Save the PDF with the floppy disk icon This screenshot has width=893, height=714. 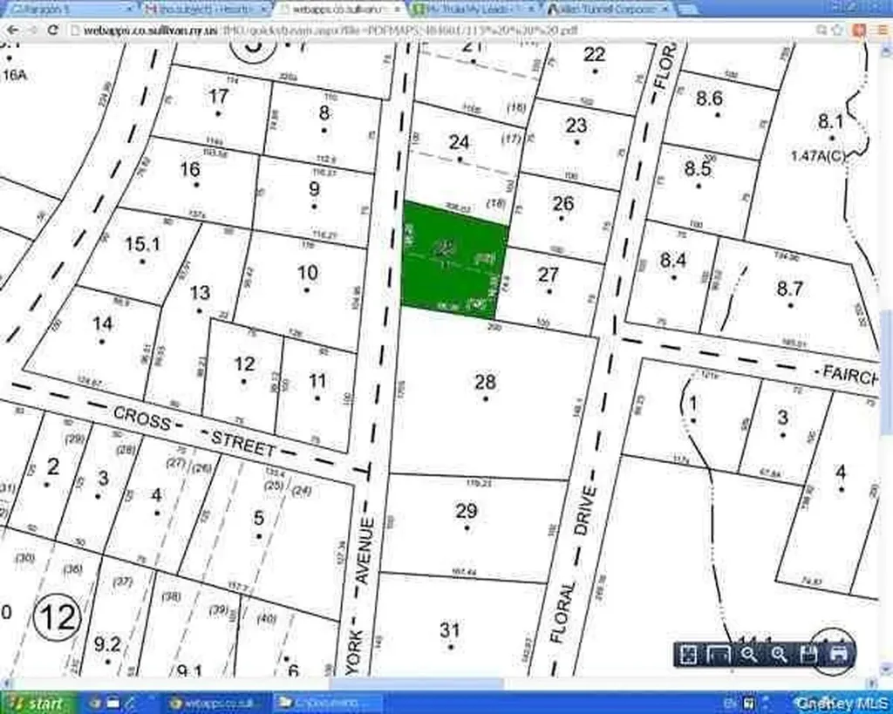(808, 655)
